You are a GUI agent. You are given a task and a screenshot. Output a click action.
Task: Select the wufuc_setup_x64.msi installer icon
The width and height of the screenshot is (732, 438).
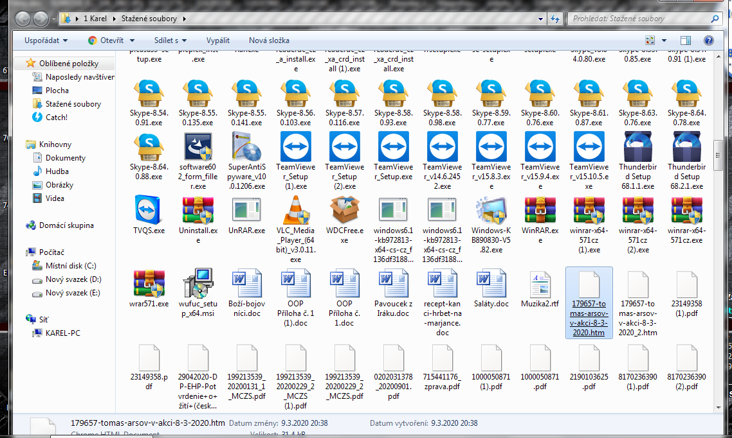point(197,285)
